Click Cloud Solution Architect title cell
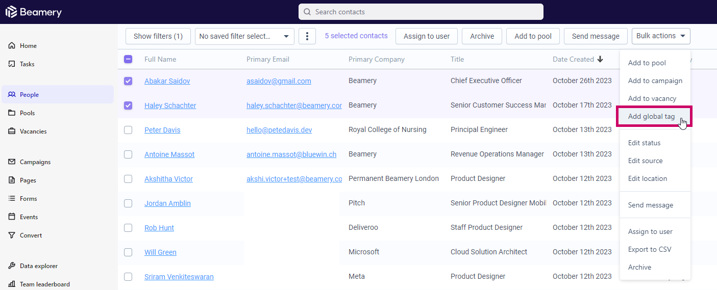 coord(489,252)
